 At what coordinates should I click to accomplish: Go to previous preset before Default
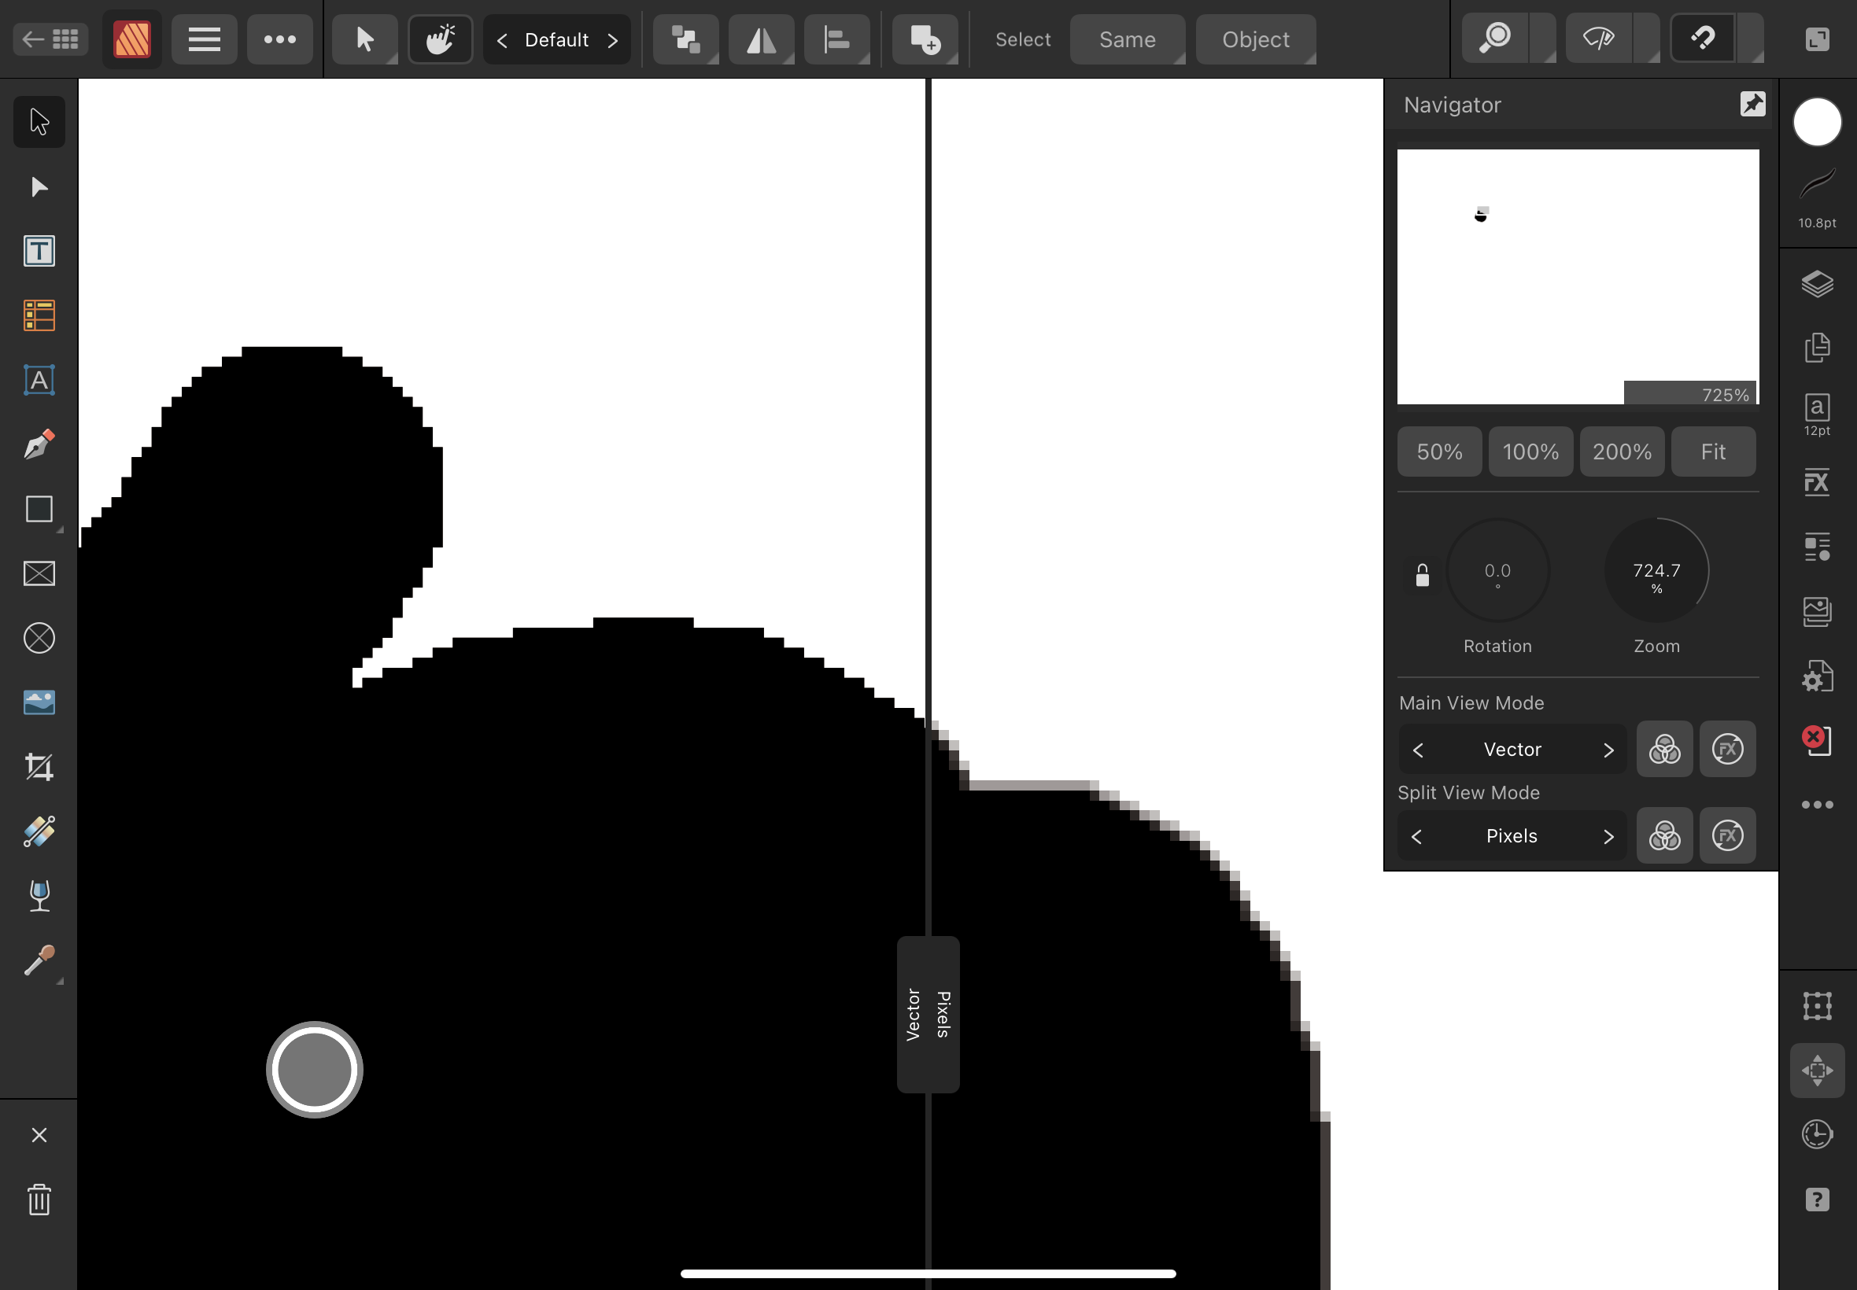tap(502, 39)
